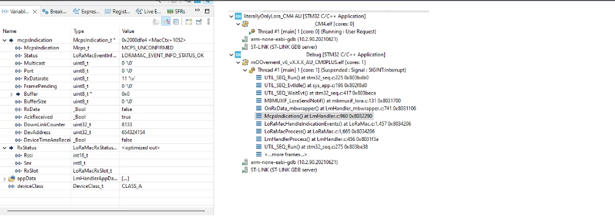Toggle Show Logical Structure in Variables toolbar
The width and height of the screenshot is (615, 222).
pyautogui.click(x=167, y=22)
